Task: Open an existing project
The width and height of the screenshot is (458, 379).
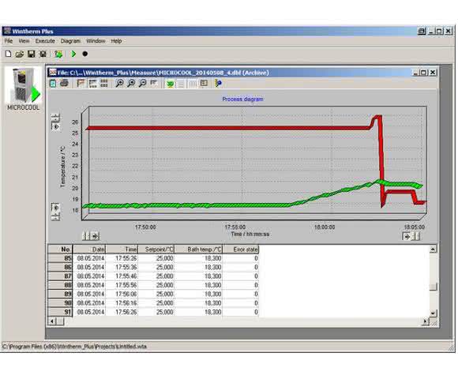Action: point(20,54)
